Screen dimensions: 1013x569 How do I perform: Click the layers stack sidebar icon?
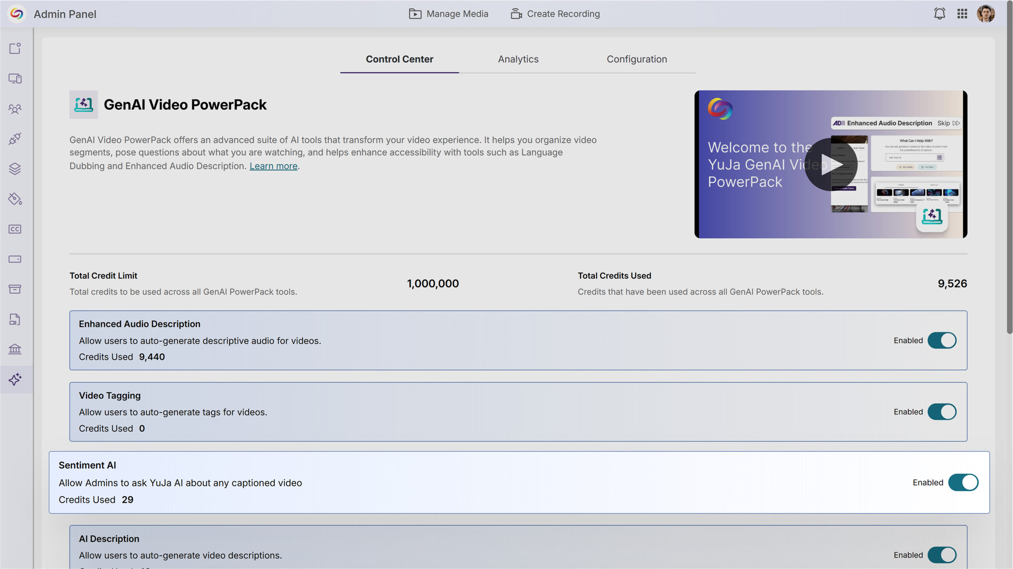15,169
